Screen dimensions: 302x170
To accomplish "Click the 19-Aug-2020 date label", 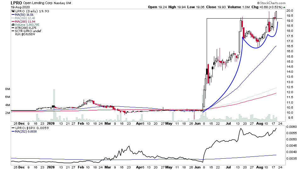I will 20,7.
